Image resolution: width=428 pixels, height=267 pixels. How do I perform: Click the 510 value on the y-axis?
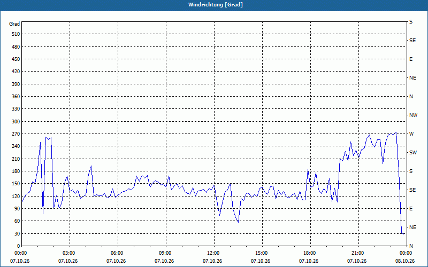tap(17, 34)
